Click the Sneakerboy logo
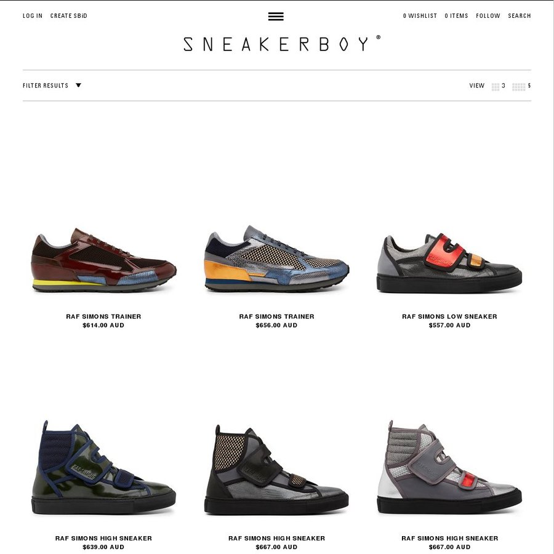 (282, 44)
